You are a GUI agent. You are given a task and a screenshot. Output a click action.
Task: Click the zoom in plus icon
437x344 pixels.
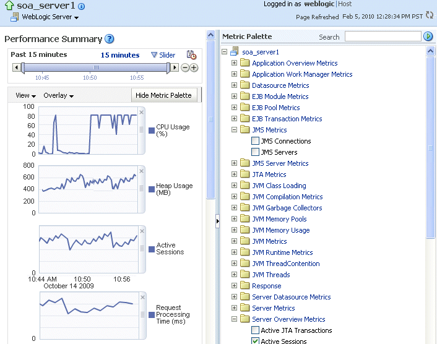point(194,67)
